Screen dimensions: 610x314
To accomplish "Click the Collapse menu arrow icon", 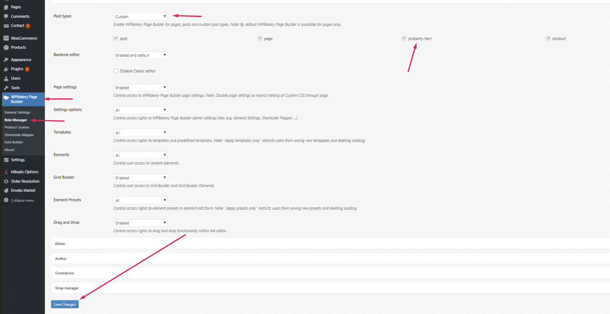I will pyautogui.click(x=6, y=200).
